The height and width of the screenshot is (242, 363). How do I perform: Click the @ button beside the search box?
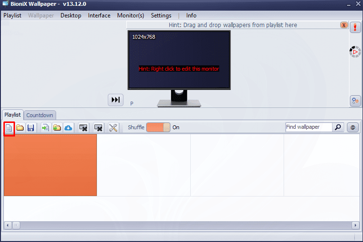tap(352, 127)
